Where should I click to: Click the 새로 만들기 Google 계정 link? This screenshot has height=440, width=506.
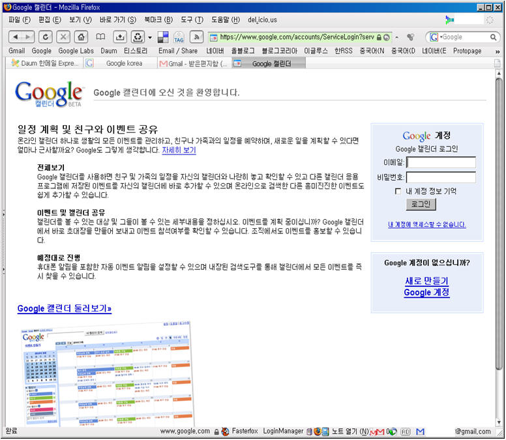click(x=426, y=286)
